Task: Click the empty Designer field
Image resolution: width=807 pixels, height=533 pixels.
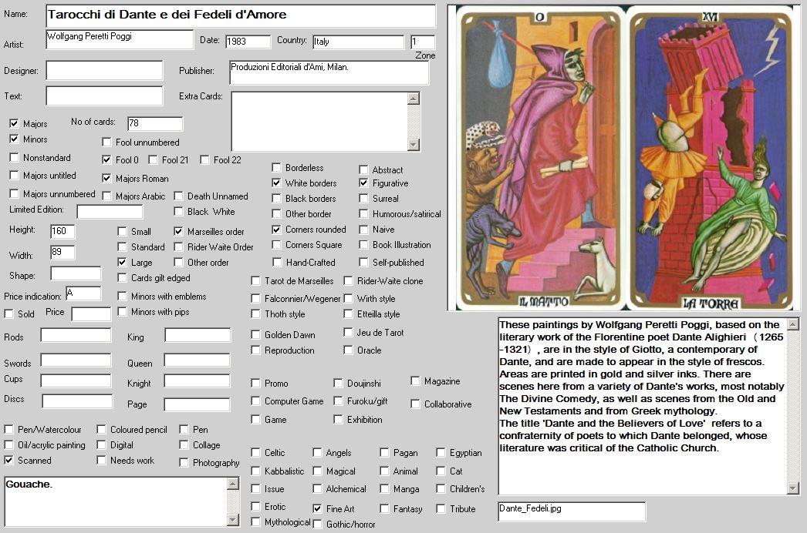Action: click(x=104, y=70)
